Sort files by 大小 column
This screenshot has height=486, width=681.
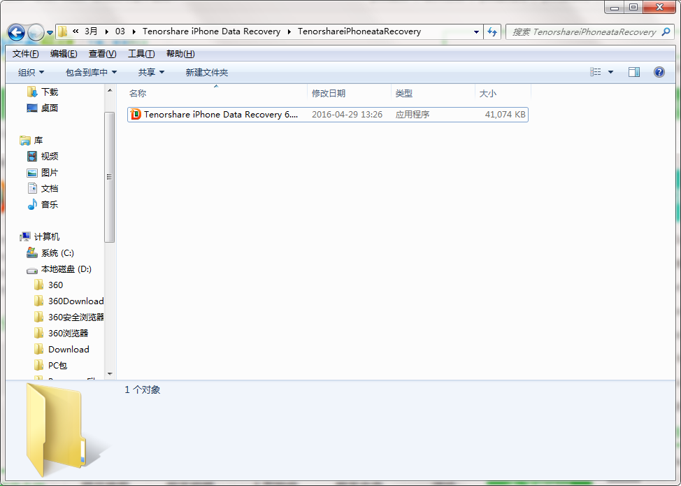click(503, 94)
